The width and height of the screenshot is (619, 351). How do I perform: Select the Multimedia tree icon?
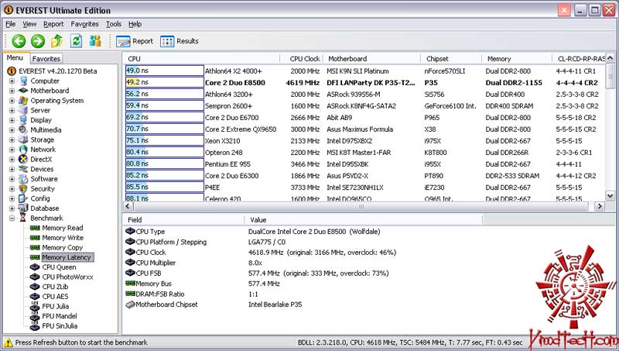[24, 129]
